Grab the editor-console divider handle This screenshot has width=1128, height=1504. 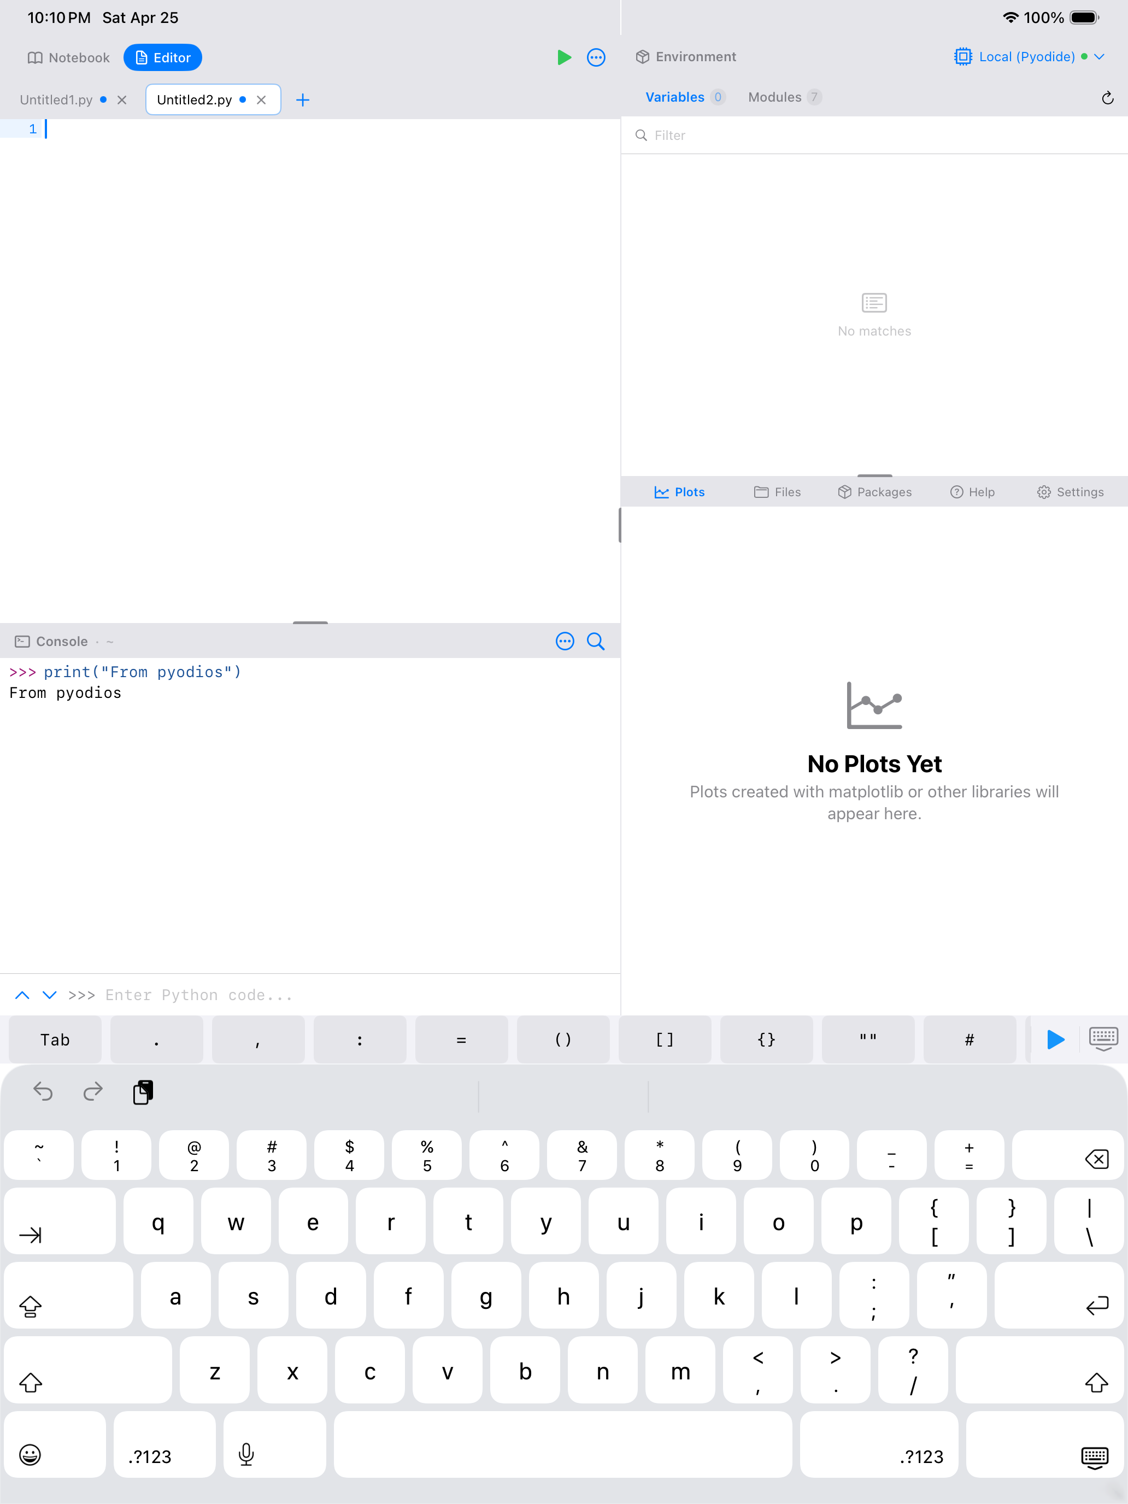point(310,622)
